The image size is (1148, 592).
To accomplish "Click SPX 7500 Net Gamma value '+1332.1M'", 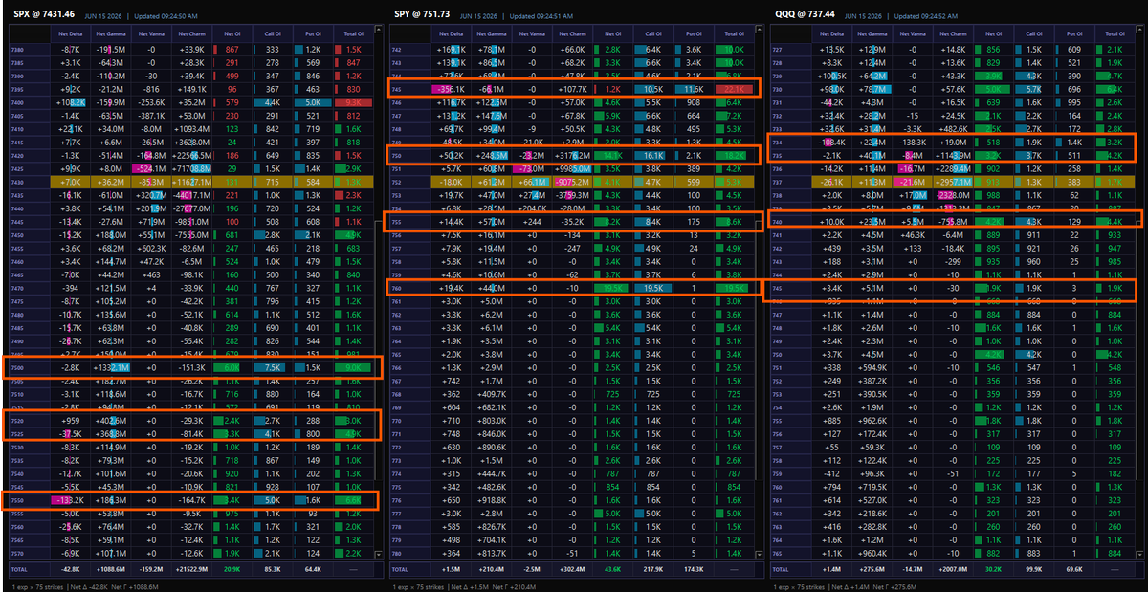I will (x=111, y=366).
